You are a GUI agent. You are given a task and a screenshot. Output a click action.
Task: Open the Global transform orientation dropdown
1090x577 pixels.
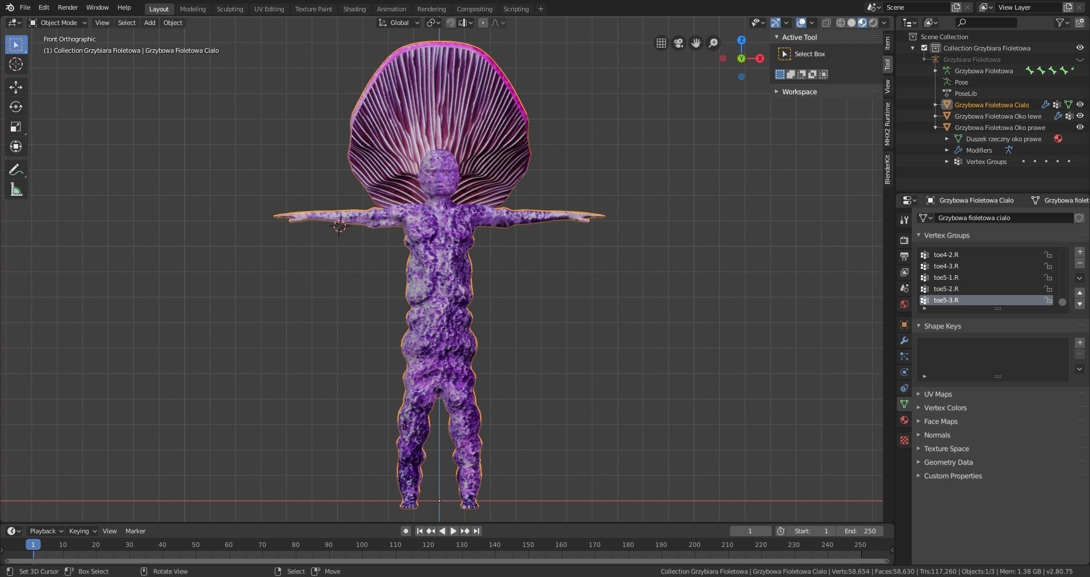[399, 23]
